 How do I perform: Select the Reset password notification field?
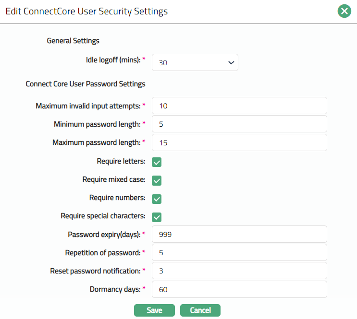click(x=239, y=271)
